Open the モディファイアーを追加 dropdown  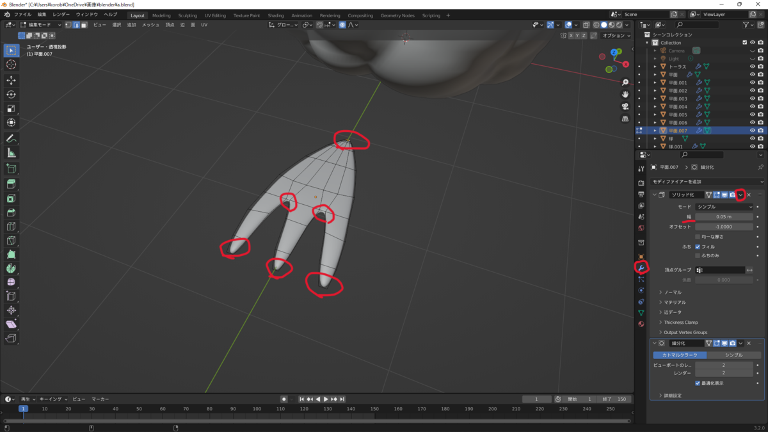[x=707, y=182]
